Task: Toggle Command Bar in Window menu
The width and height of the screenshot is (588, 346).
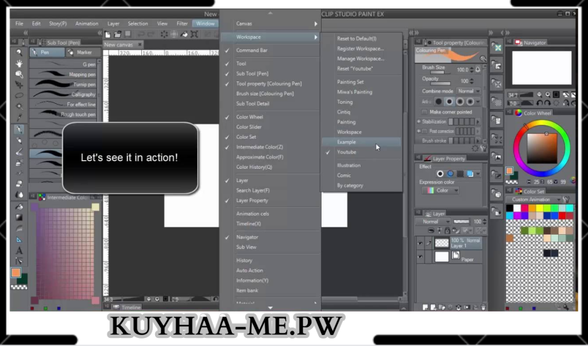Action: tap(270, 50)
